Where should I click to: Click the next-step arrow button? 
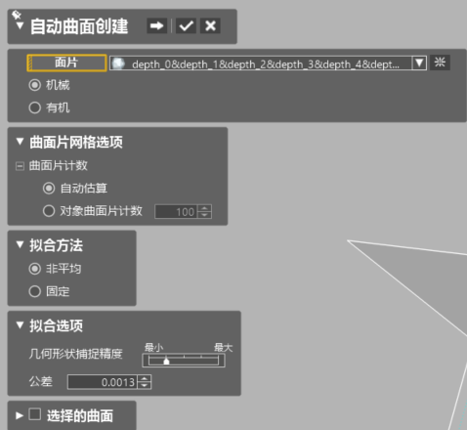[x=156, y=25]
